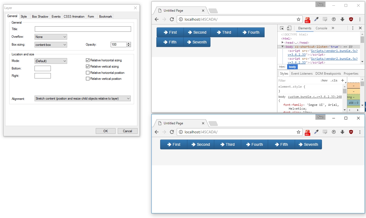Show more DevTools tabs chevron
Screen dimensions: 366x218
coord(333,28)
